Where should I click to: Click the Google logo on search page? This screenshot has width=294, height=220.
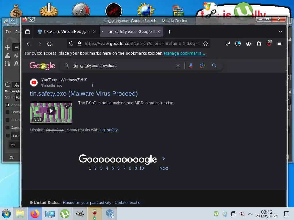(42, 66)
